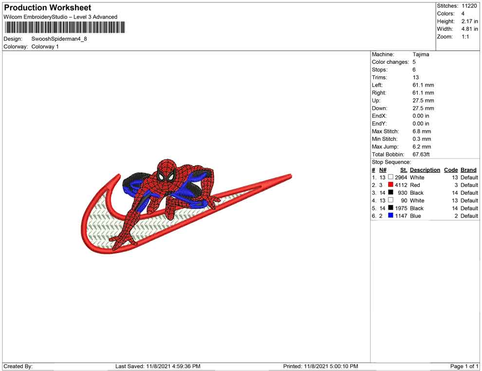The height and width of the screenshot is (371, 482).
Task: Click the 'Brand' column header
Action: (x=468, y=170)
